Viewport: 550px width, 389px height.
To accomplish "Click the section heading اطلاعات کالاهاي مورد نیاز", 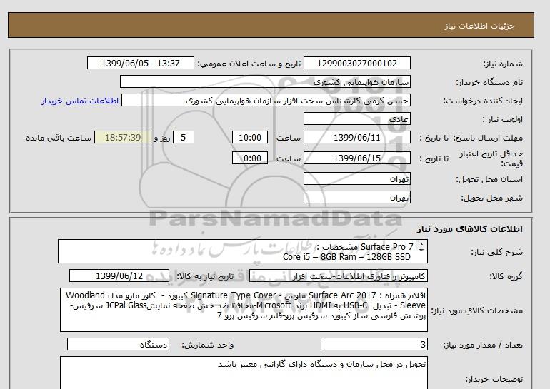I will pos(470,229).
